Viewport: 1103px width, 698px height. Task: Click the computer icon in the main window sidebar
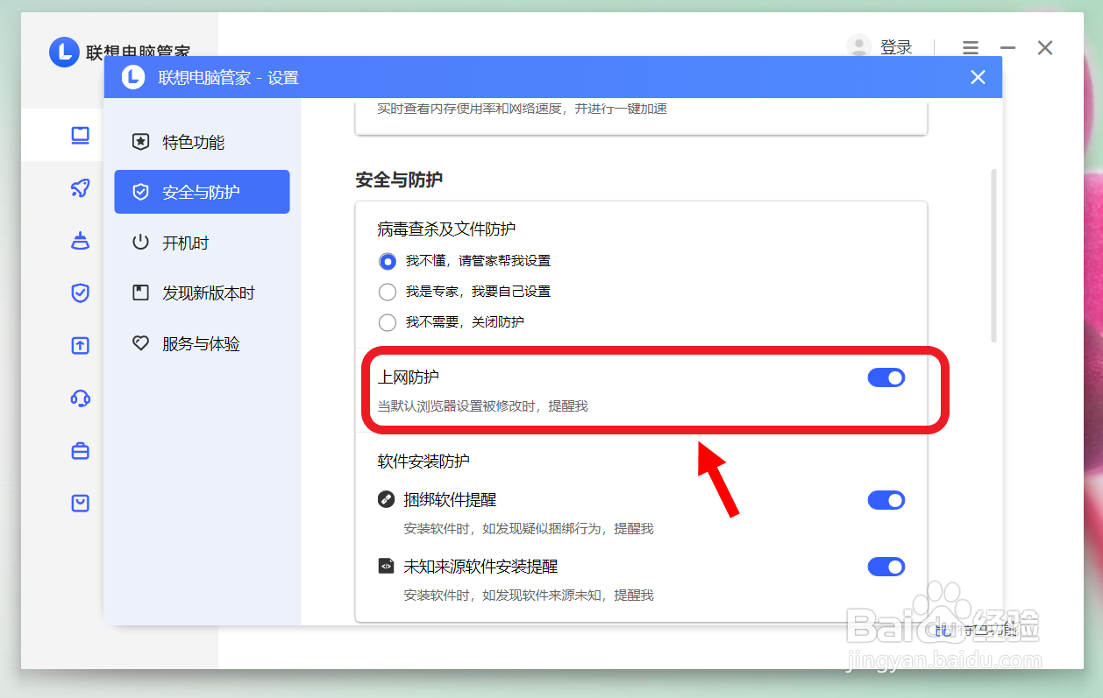81,135
